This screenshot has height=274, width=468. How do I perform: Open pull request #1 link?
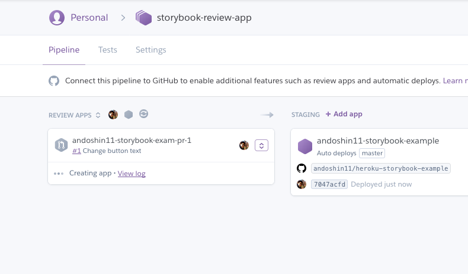pyautogui.click(x=76, y=151)
